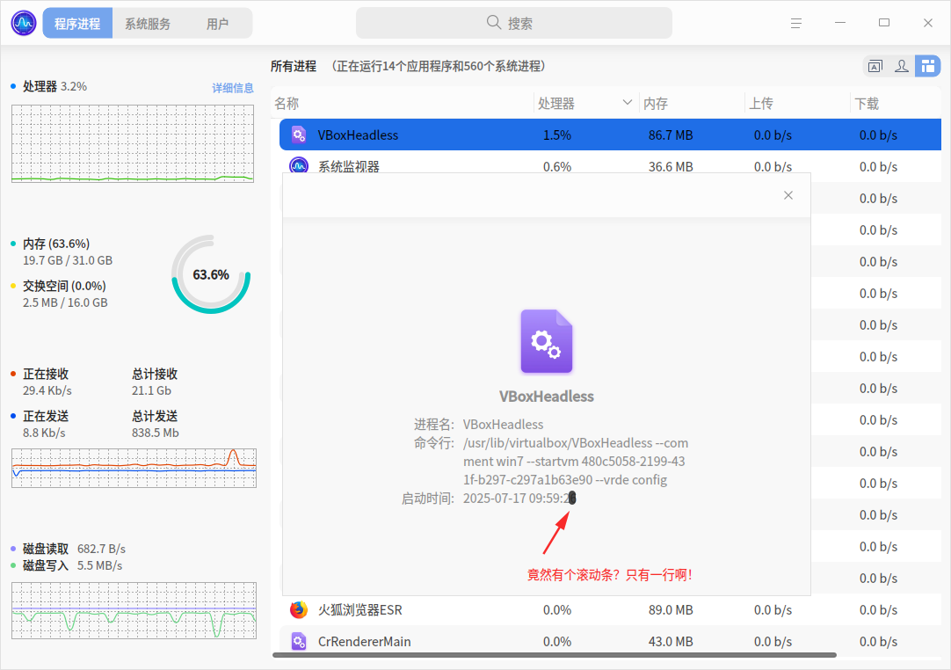Click the memory usage ring chart
The image size is (951, 670).
[210, 274]
